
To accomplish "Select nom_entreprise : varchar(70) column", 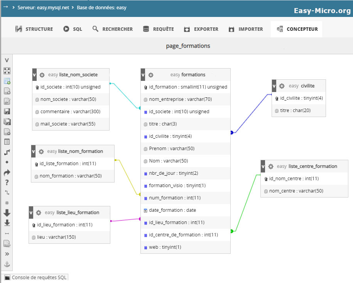I will [186, 99].
